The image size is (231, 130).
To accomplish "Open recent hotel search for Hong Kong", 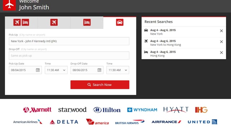I will coord(184,54).
